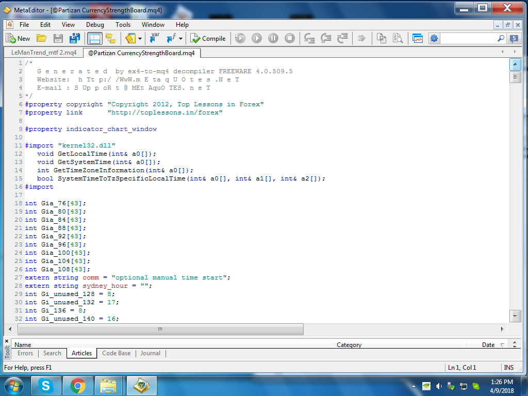Expand the function list dropdown arrow
The width and height of the screenshot is (528, 396).
coord(181,38)
